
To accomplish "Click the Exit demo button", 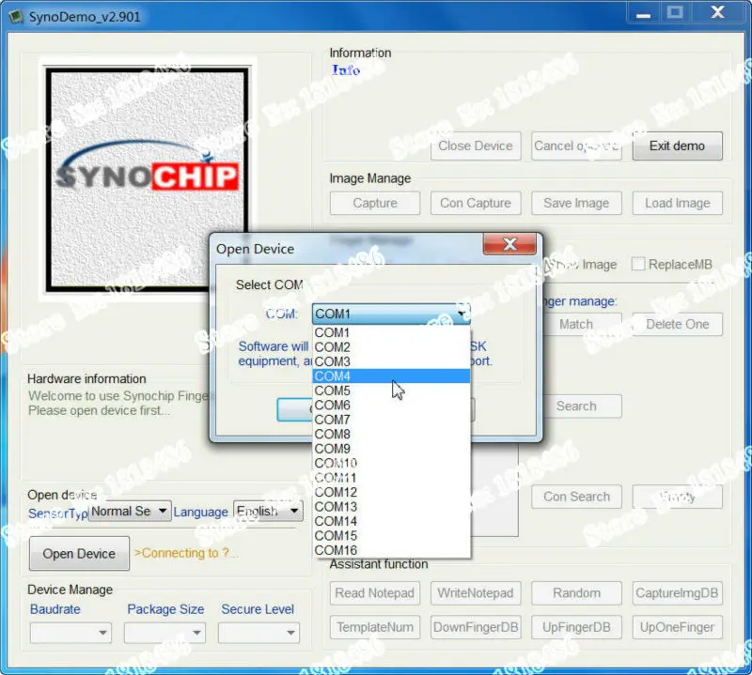I will [x=677, y=146].
